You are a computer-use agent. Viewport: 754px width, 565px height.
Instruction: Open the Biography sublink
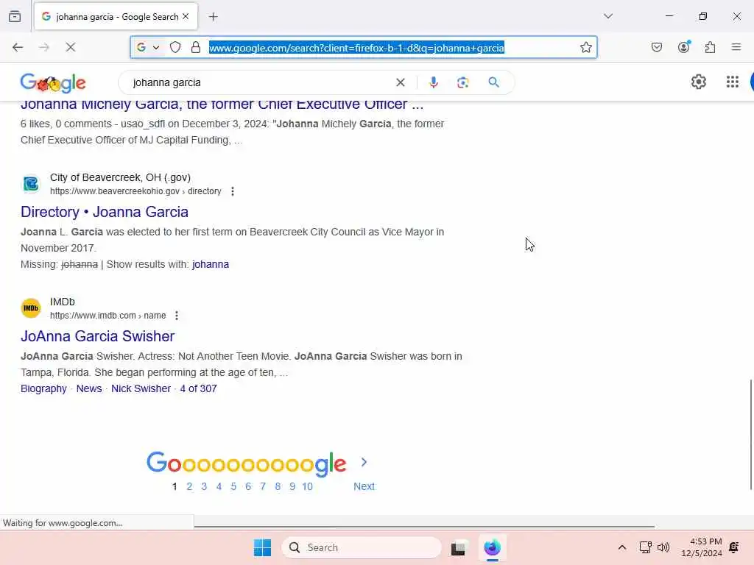43,388
